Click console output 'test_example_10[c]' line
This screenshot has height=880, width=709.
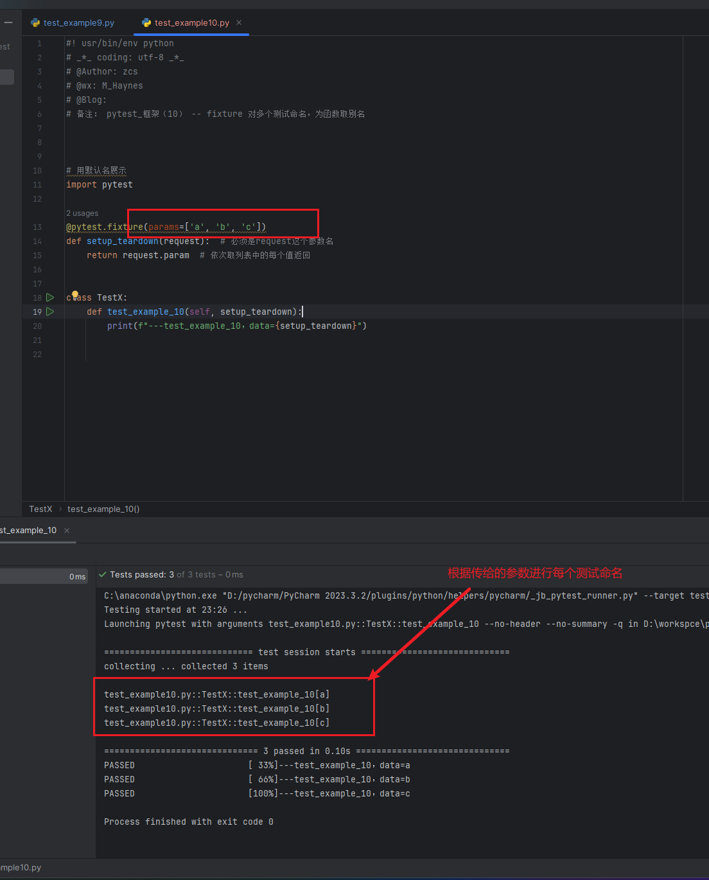click(217, 723)
